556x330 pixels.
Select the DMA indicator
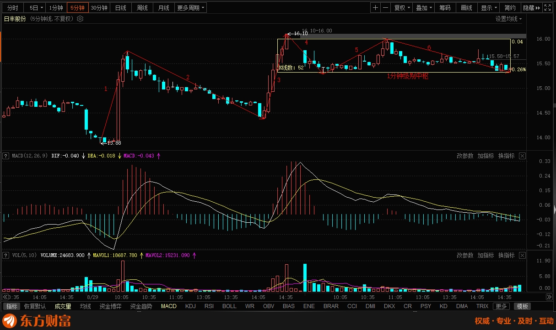coord(462,306)
